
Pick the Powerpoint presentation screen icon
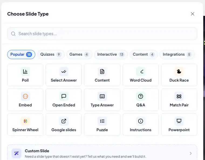click(179, 121)
